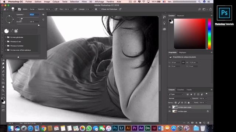The image size is (236, 132).
Task: Select the Pen tool
Action: tap(3, 71)
